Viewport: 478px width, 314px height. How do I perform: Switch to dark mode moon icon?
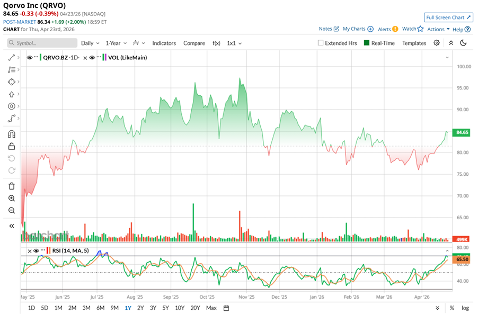463,43
